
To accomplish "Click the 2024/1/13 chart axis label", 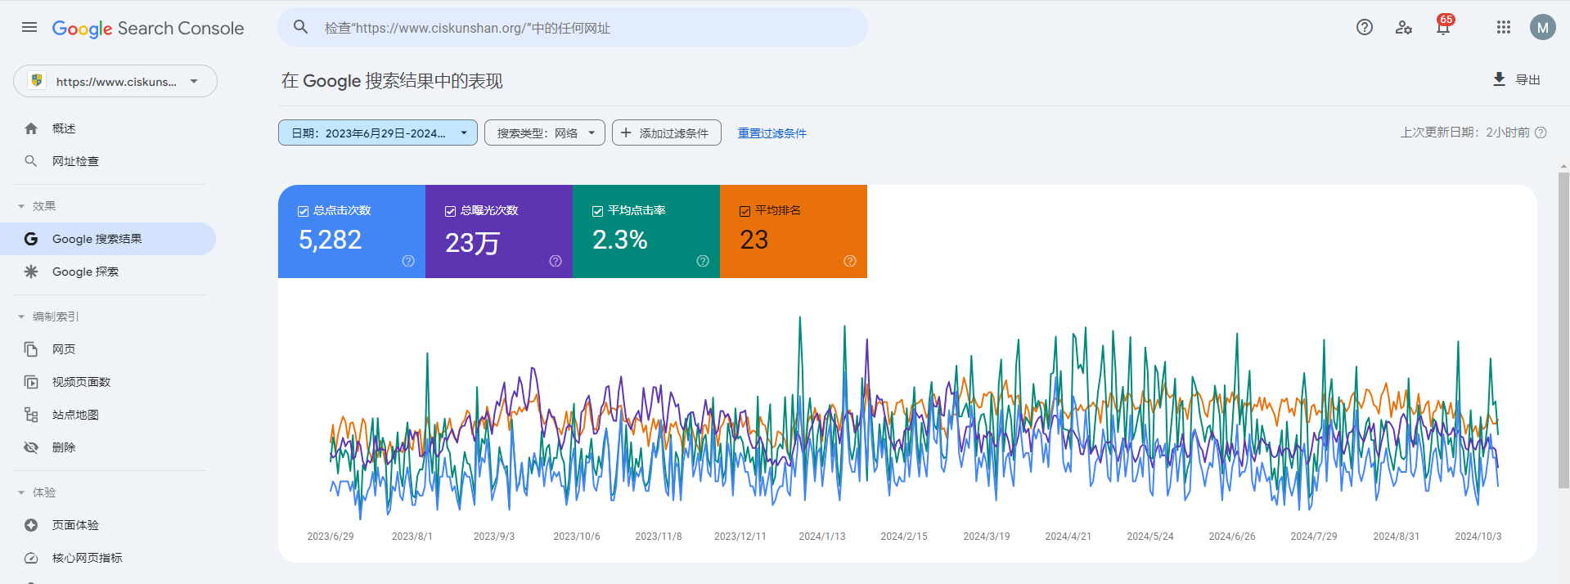I will click(x=822, y=537).
